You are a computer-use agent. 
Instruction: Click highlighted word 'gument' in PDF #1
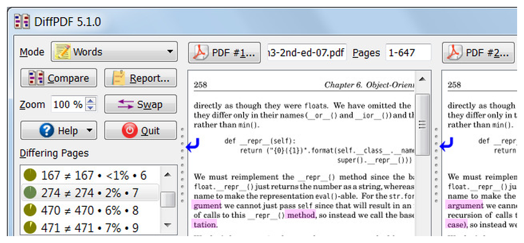point(207,205)
